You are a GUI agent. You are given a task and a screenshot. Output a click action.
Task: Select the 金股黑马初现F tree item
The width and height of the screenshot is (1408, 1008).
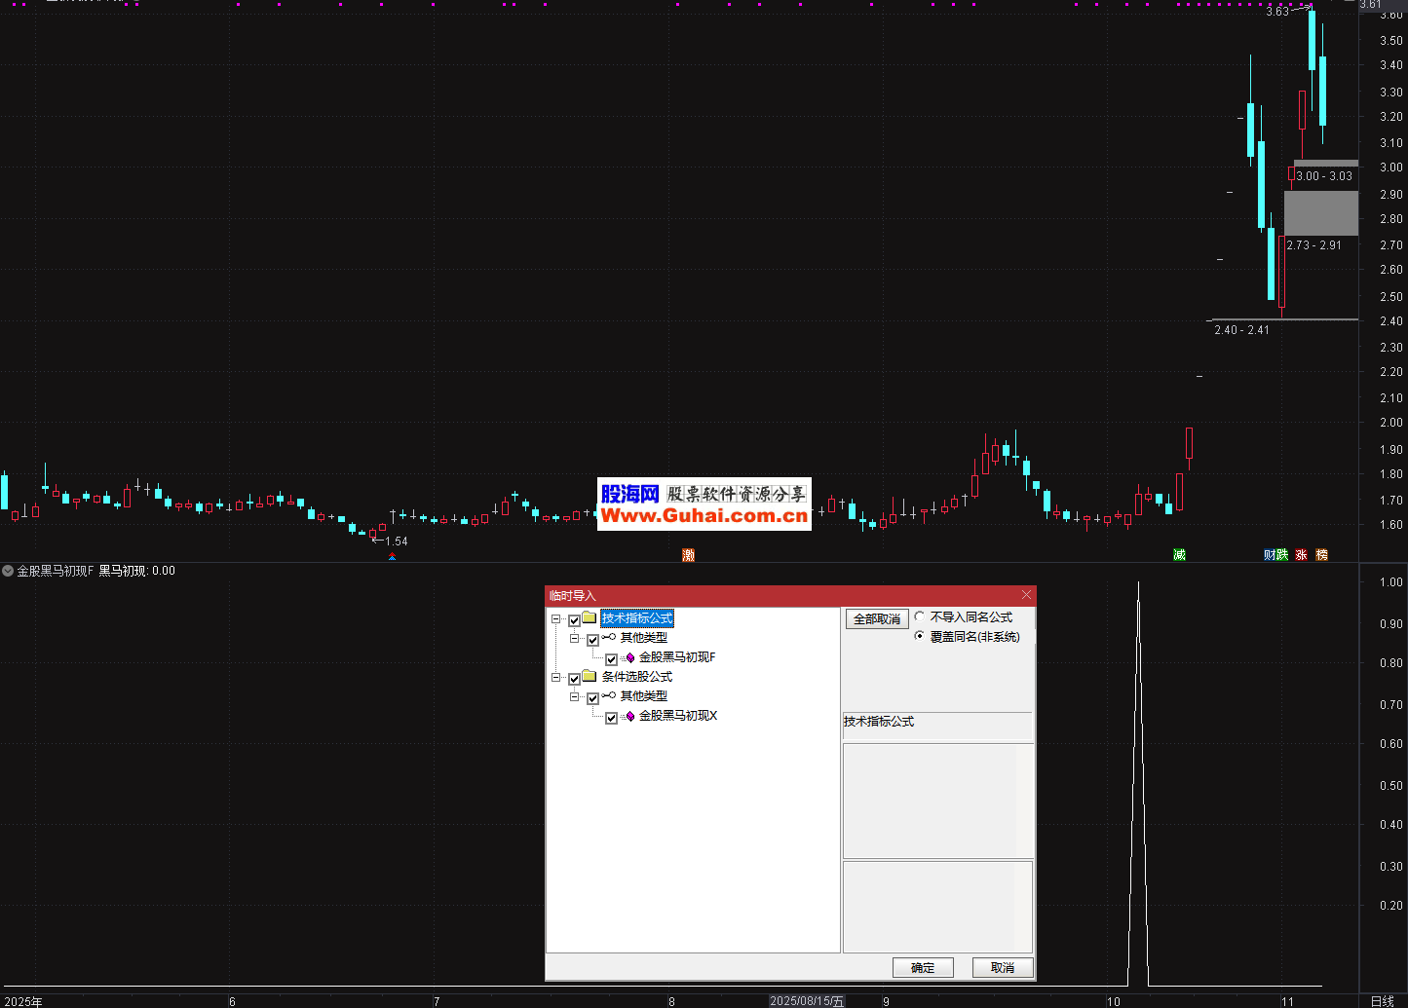tap(676, 657)
